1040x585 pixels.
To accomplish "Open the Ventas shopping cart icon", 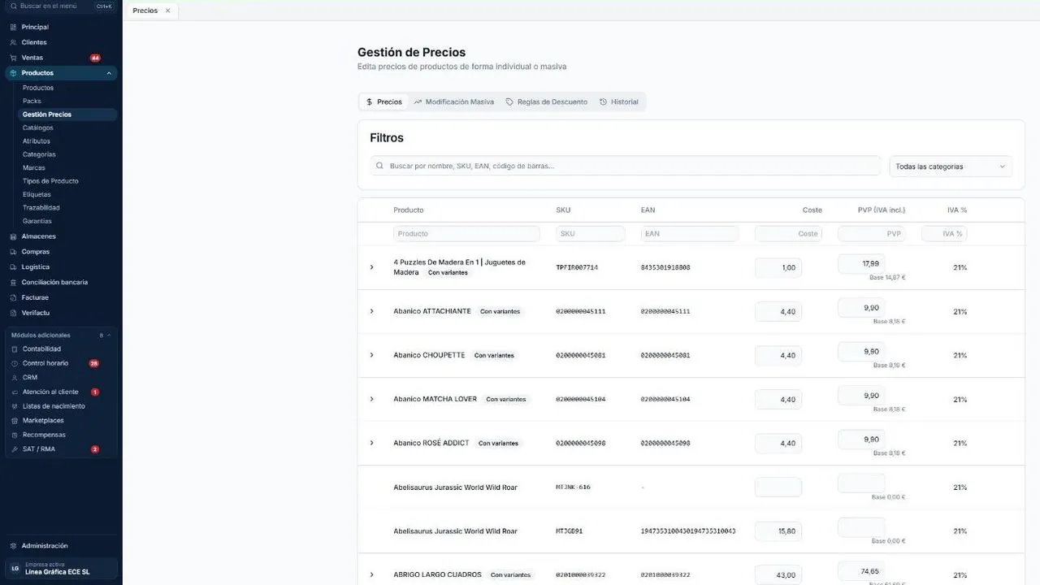I will coord(13,58).
